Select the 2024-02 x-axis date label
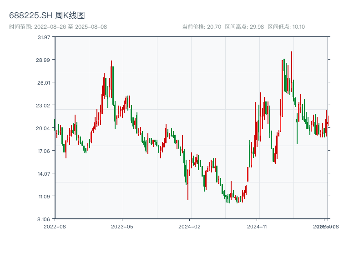The image size is (364, 273). [190, 226]
